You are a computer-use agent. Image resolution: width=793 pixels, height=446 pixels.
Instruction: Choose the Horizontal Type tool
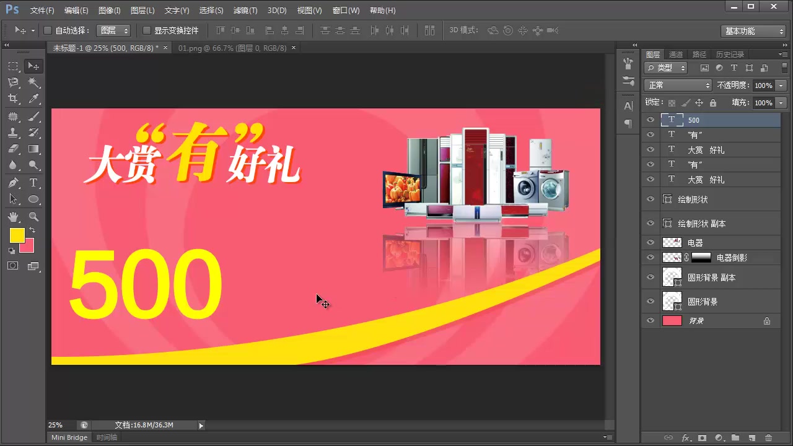click(33, 182)
